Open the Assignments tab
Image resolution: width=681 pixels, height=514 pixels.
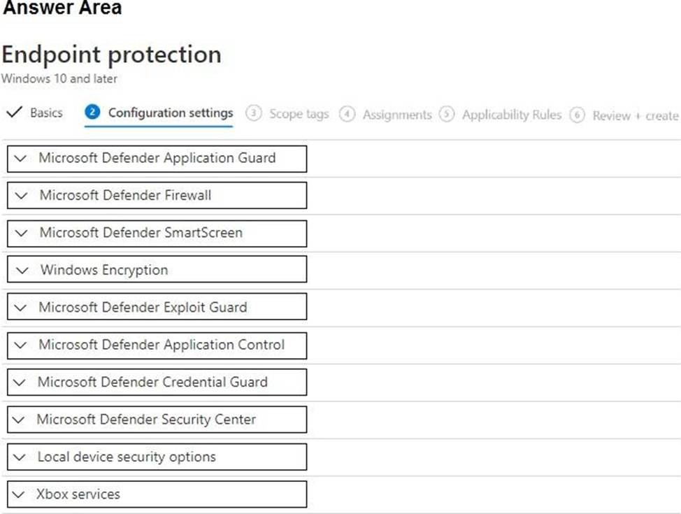[x=396, y=115]
